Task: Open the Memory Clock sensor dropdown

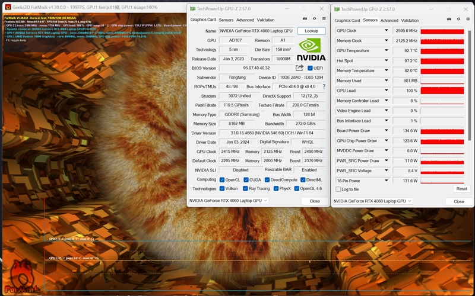Action: click(x=387, y=40)
